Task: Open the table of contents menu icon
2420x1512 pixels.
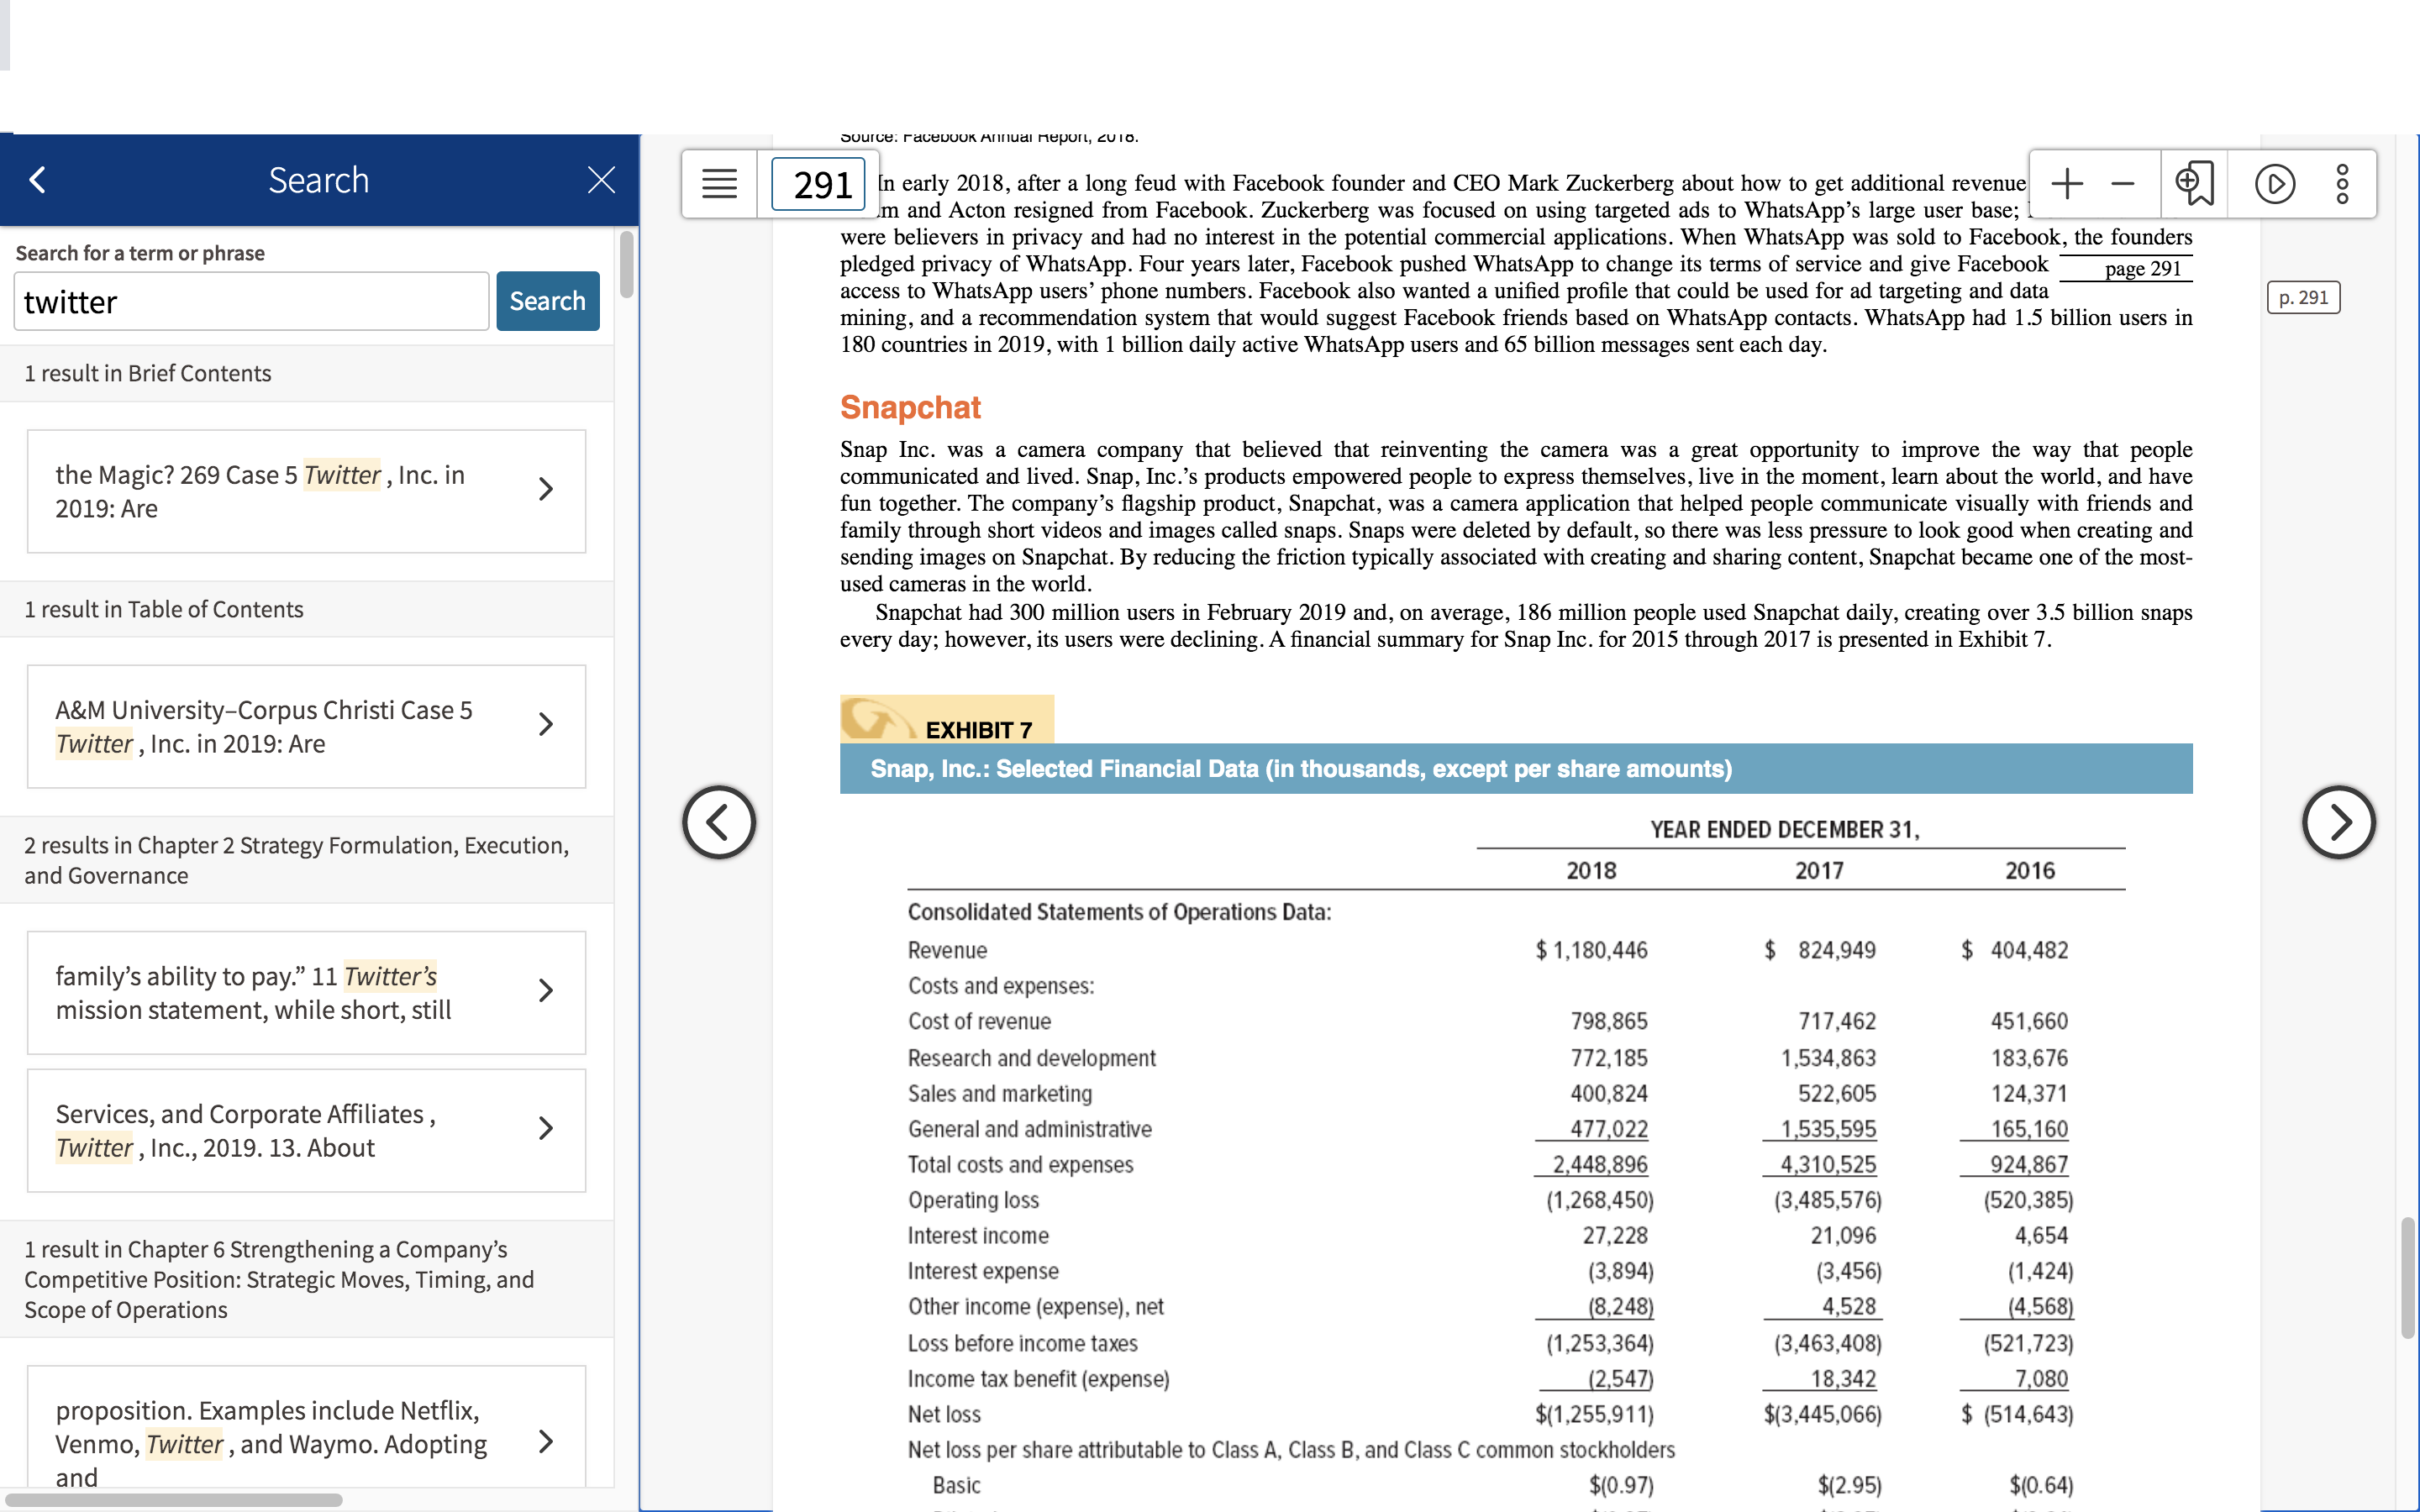Action: click(x=719, y=184)
